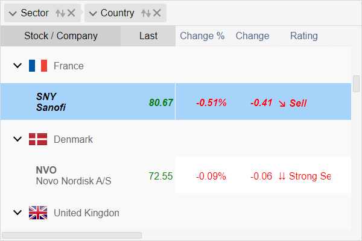Screen dimensions: 362x241
Task: Collapse the Denmark group row
Action: click(17, 139)
